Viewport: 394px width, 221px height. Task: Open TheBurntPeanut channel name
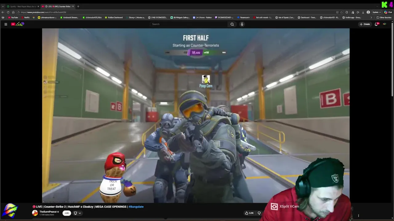[x=48, y=212]
